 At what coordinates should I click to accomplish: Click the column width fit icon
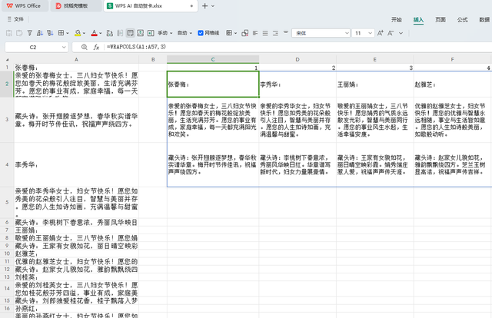(151, 33)
